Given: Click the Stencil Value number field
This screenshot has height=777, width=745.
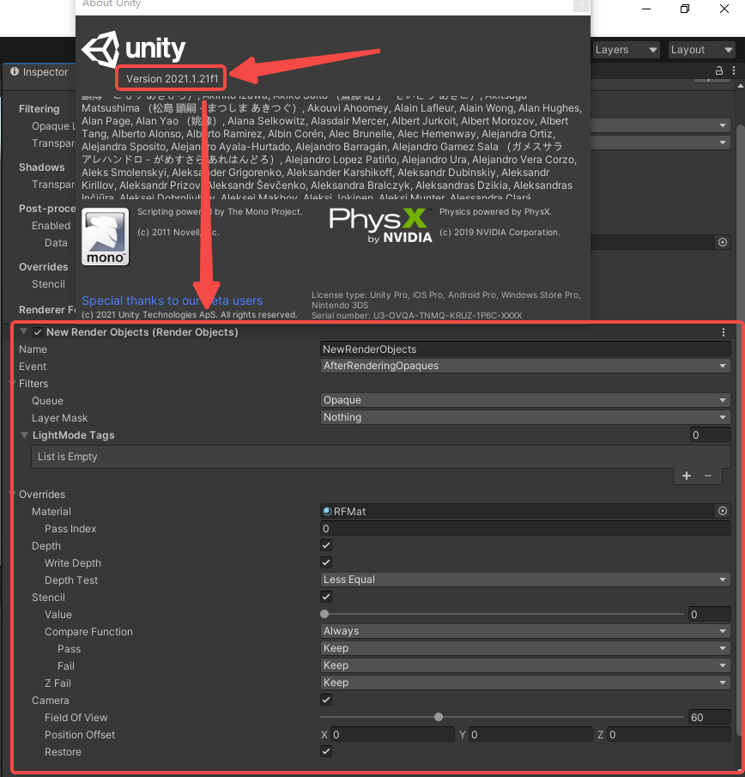Looking at the screenshot, I should [x=710, y=614].
